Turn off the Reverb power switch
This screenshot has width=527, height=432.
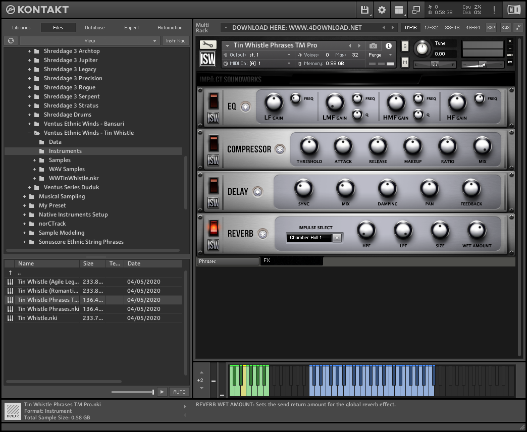point(214,228)
